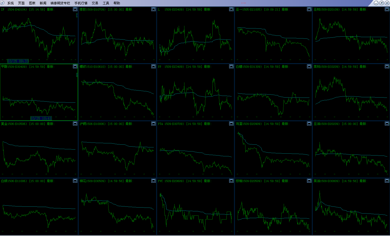Maximize the 菜油1509 chart panel
390x236 pixels.
click(387, 181)
